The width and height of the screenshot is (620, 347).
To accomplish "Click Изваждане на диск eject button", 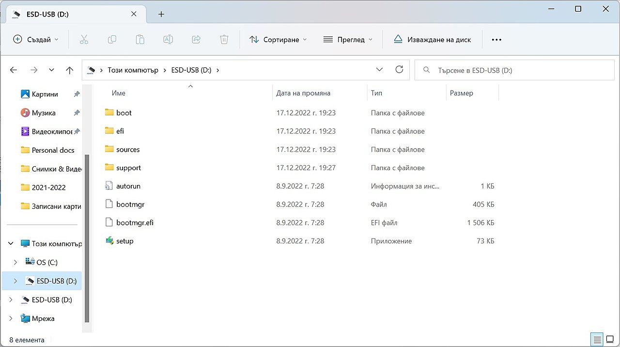I will 432,40.
